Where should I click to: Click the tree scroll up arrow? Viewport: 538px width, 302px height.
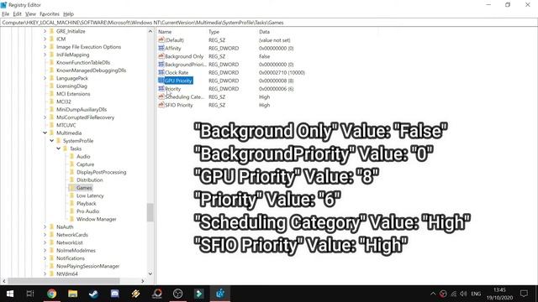[x=150, y=31]
